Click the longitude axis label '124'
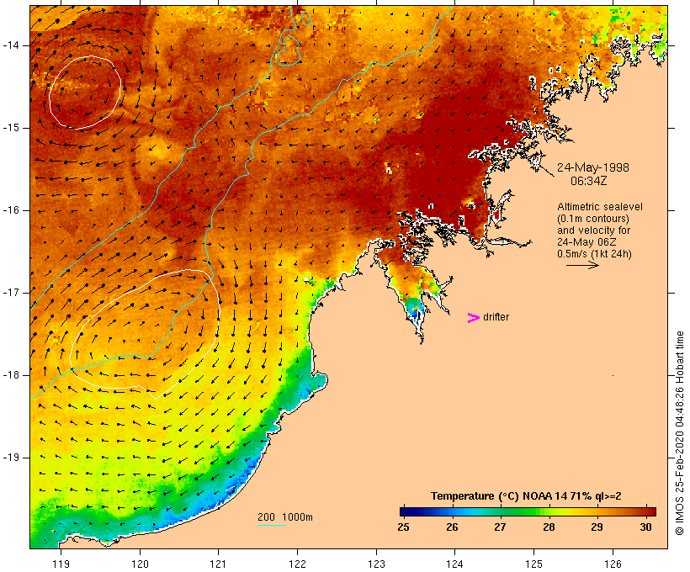The width and height of the screenshot is (690, 572). pos(455,564)
